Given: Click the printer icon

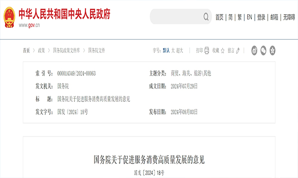Looking at the screenshot, I should pyautogui.click(x=207, y=50).
